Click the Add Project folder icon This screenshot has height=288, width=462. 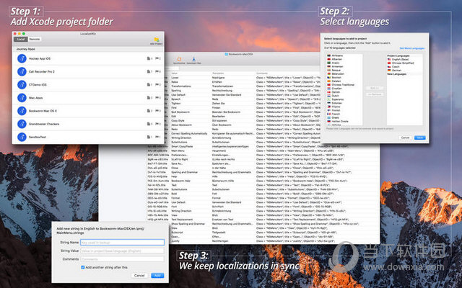pyautogui.click(x=157, y=40)
